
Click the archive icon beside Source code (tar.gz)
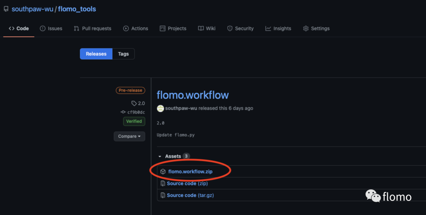coord(163,195)
